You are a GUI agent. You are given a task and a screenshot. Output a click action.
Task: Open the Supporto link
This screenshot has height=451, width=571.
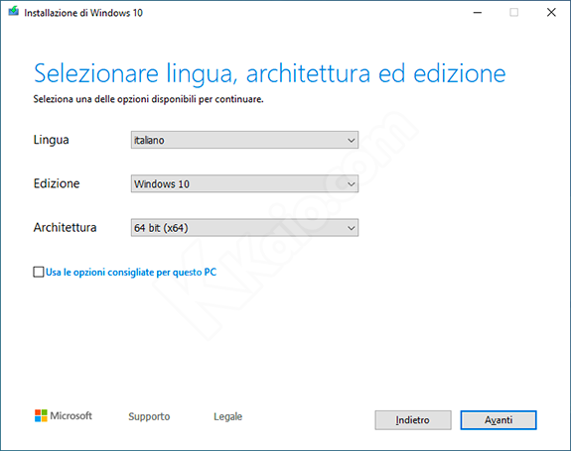tap(149, 416)
